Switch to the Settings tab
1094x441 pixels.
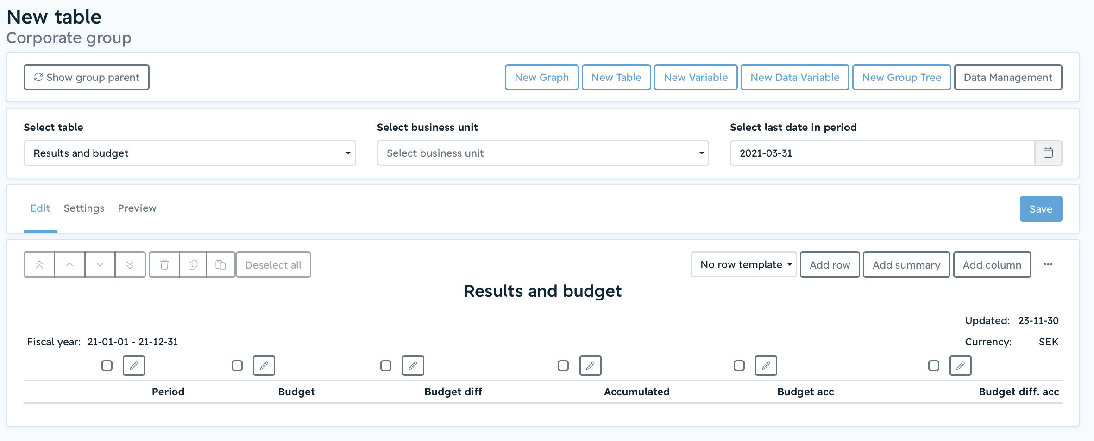(x=84, y=208)
